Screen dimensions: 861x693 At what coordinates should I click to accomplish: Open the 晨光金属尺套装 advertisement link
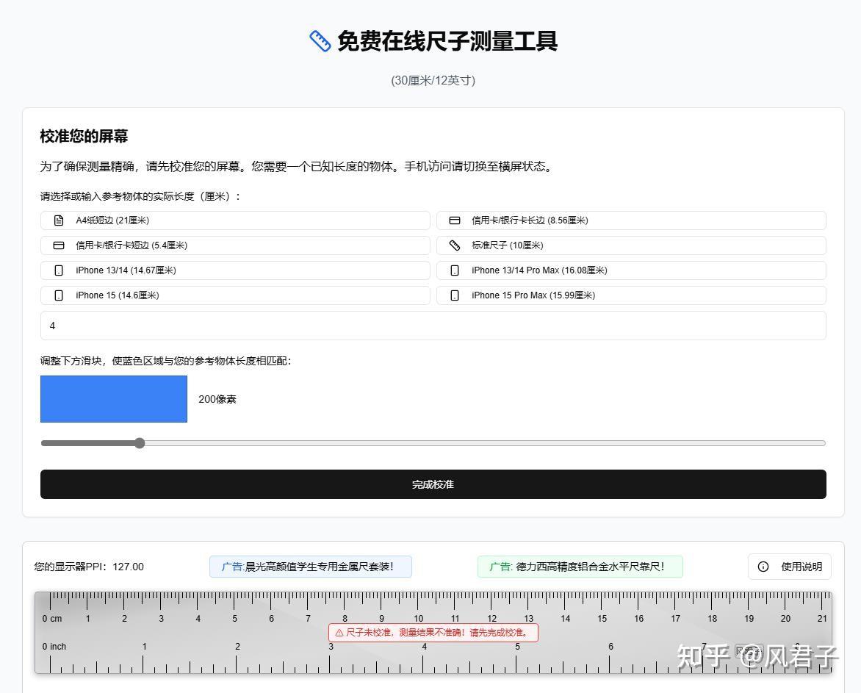(x=310, y=566)
